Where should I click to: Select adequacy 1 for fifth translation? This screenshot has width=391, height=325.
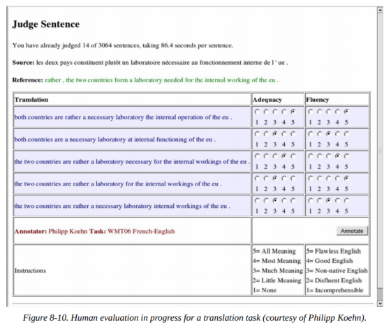[257, 200]
